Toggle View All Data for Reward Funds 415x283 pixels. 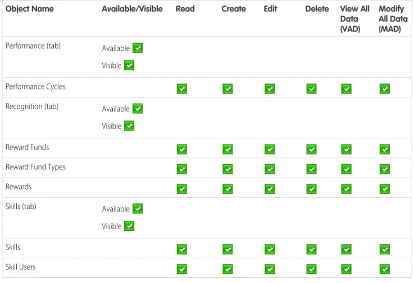[x=346, y=149]
